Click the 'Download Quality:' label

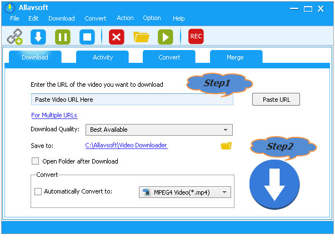click(x=55, y=129)
